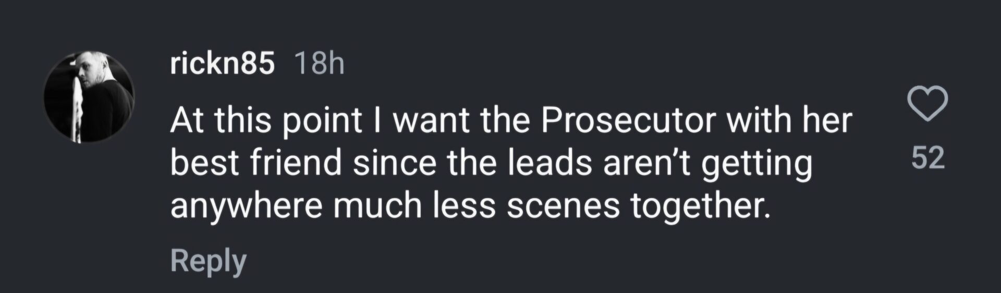Open rickn85's profile picture
The image size is (1001, 293).
pyautogui.click(x=89, y=96)
